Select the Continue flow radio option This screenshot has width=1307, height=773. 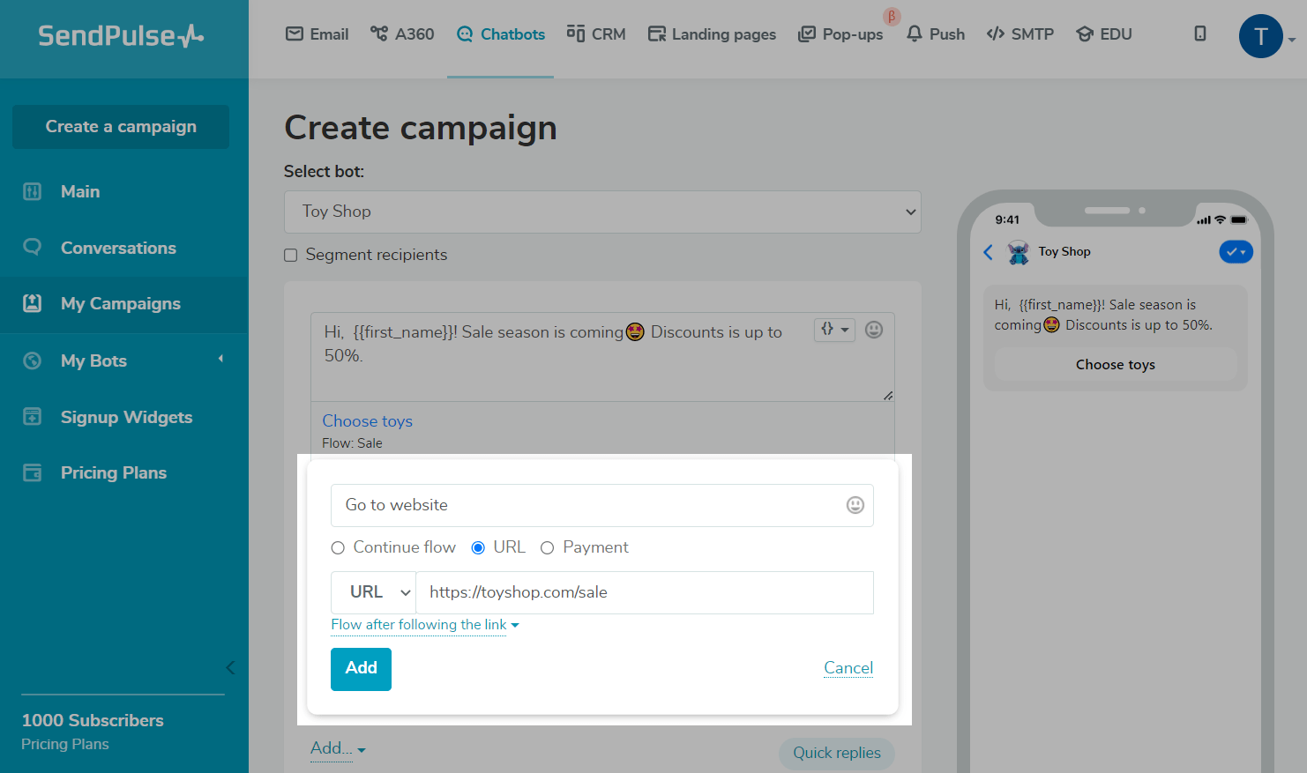pos(338,548)
